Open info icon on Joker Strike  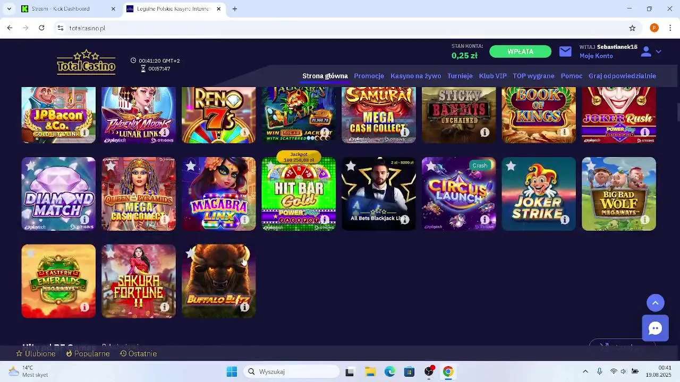565,220
